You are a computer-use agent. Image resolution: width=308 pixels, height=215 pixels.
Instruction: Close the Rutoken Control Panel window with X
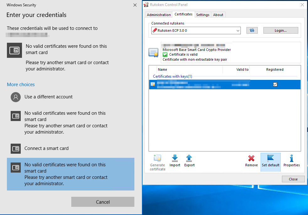(x=302, y=5)
